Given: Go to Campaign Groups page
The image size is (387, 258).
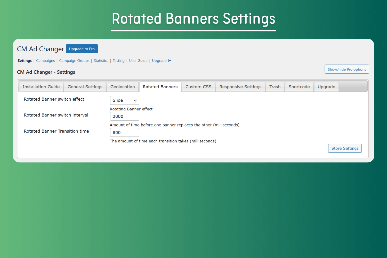Looking at the screenshot, I should (x=74, y=61).
